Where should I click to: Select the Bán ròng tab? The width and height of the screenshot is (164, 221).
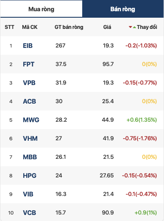[123, 9]
